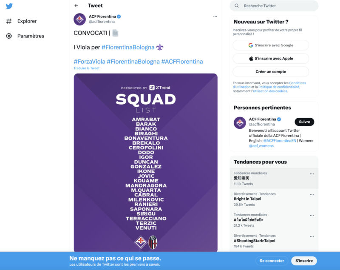Image resolution: width=340 pixels, height=270 pixels.
Task: Open the #ForzaViola hashtag link
Action: tap(90, 62)
